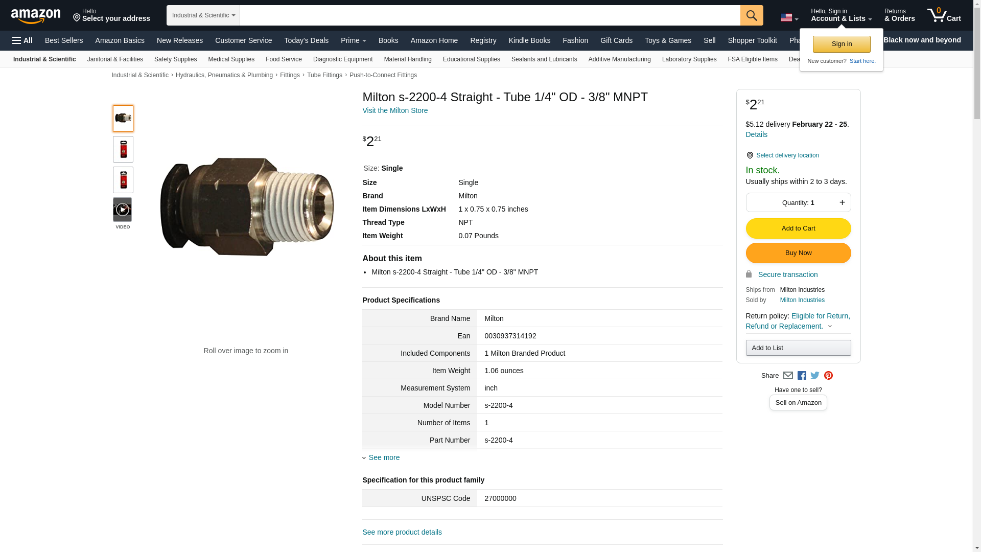This screenshot has height=552, width=981.
Task: Open the Amazon logo home link
Action: 36,16
